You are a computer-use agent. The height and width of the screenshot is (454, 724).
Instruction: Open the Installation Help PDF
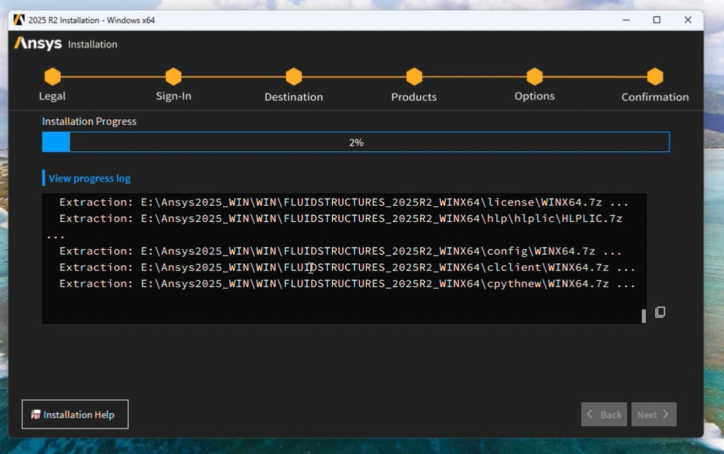click(75, 414)
